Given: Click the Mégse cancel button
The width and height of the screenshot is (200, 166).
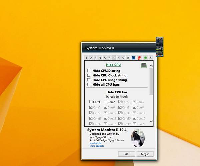Looking at the screenshot, I should click(x=145, y=154).
